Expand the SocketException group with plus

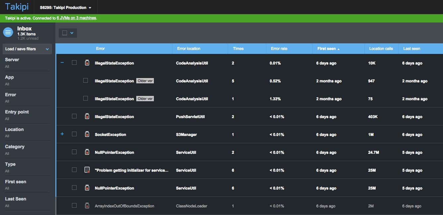pyautogui.click(x=62, y=134)
